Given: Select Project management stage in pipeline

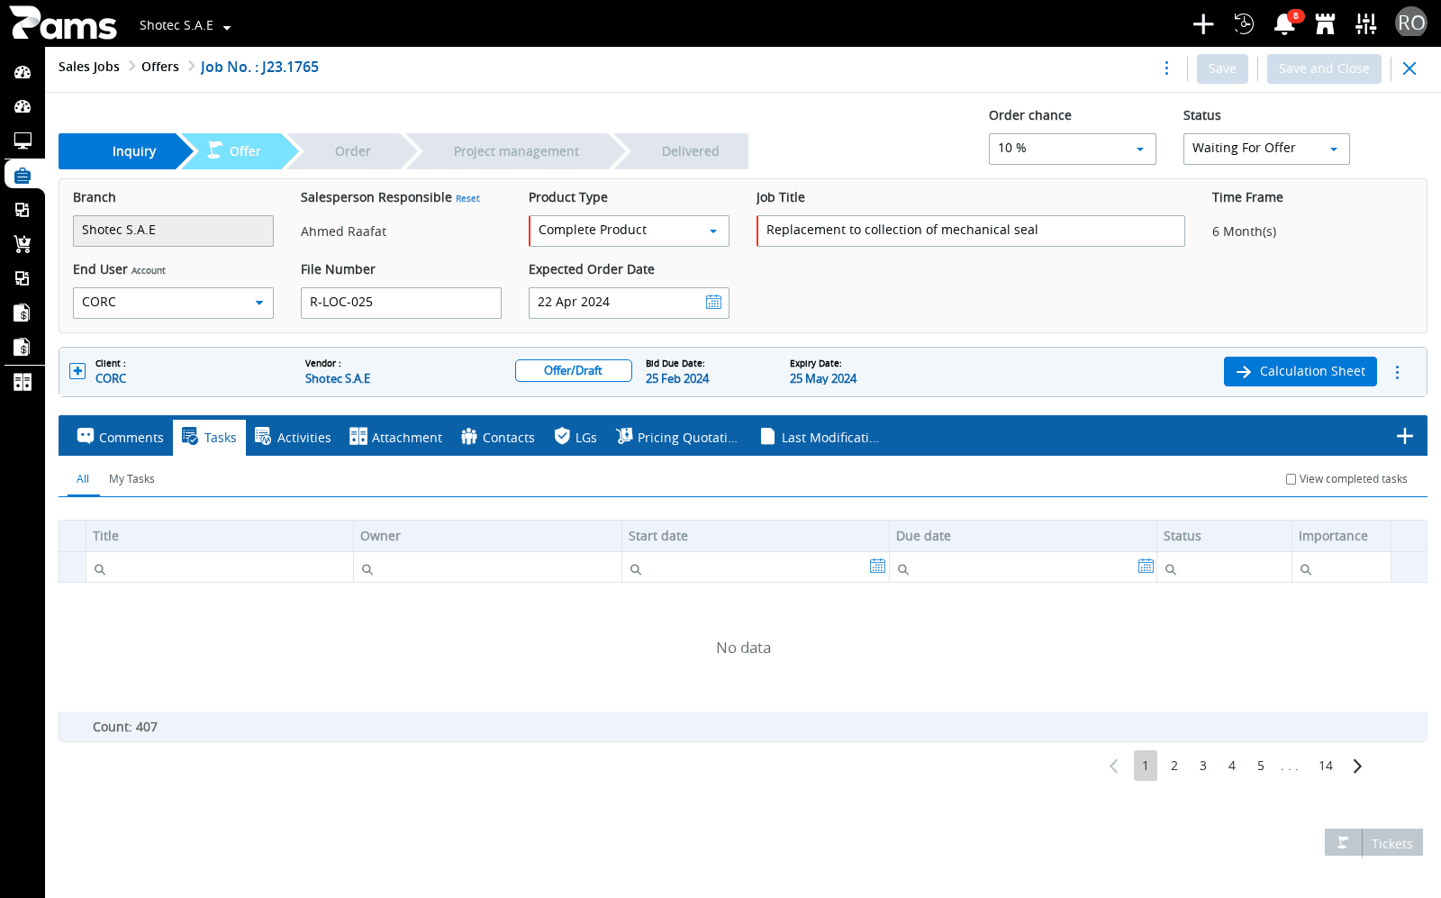Looking at the screenshot, I should [x=516, y=151].
